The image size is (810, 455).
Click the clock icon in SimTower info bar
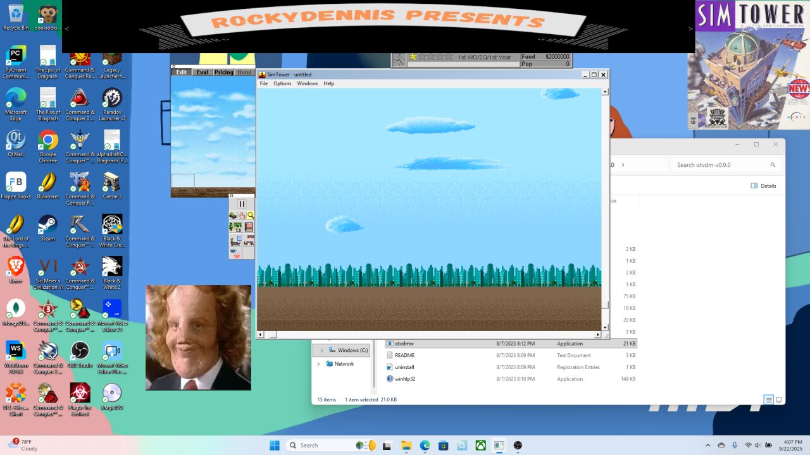(x=399, y=60)
